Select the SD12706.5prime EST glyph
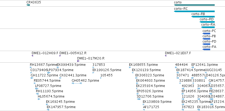This screenshot has width=225, height=111. point(139,99)
